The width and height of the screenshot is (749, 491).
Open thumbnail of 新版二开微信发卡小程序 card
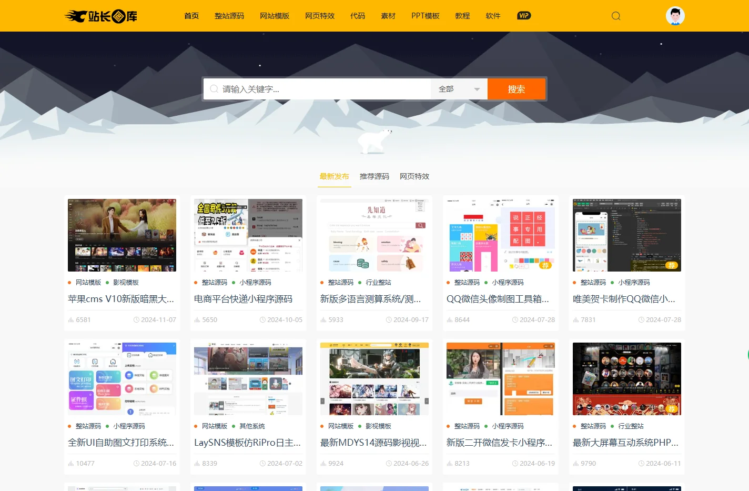(501, 379)
